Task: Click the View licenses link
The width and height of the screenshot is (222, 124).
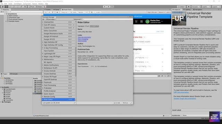Action: 82,41
